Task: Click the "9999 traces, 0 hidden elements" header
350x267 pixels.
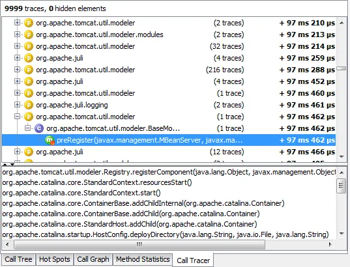Action: tap(55, 8)
